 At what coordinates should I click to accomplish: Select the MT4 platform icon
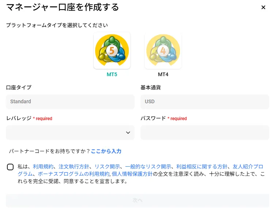(x=163, y=51)
